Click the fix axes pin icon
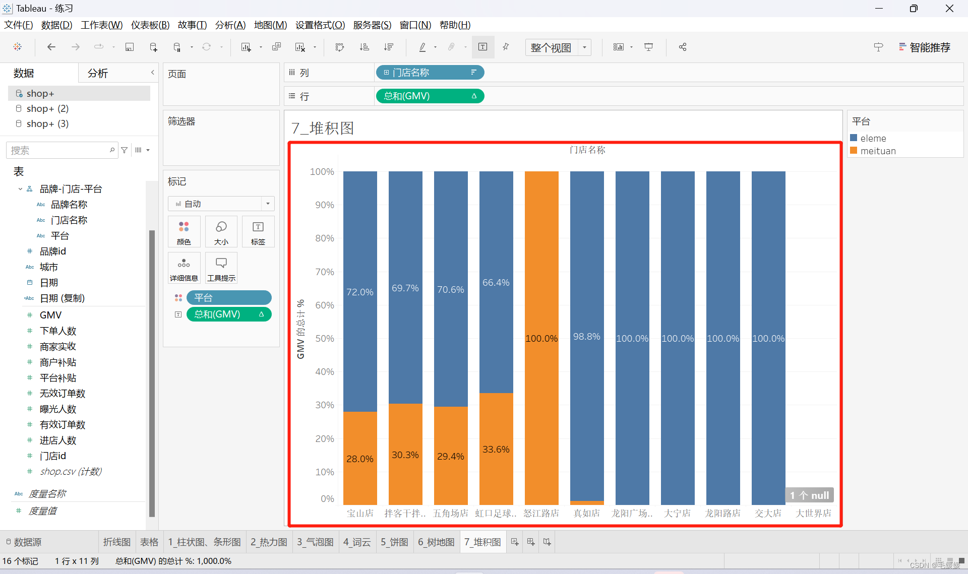The width and height of the screenshot is (968, 574). point(506,47)
